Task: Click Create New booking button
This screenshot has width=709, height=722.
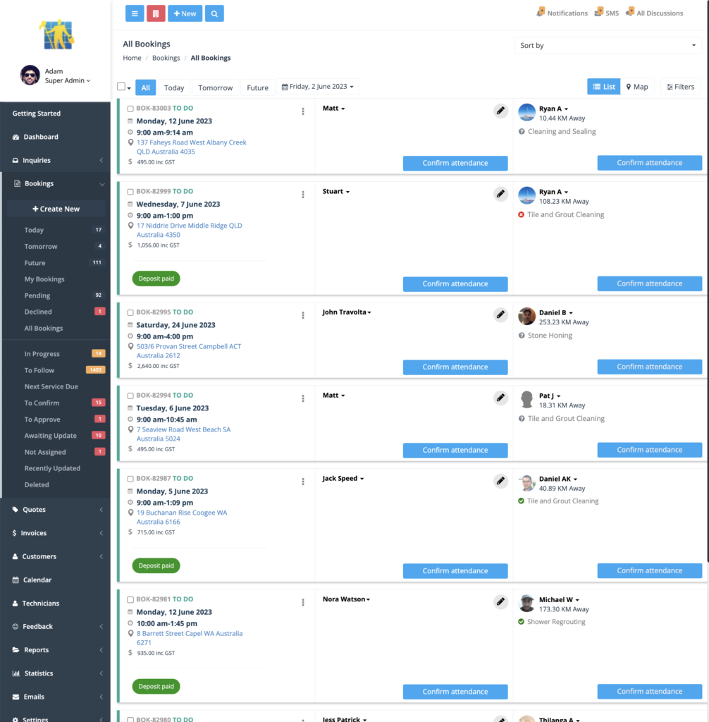Action: tap(56, 209)
